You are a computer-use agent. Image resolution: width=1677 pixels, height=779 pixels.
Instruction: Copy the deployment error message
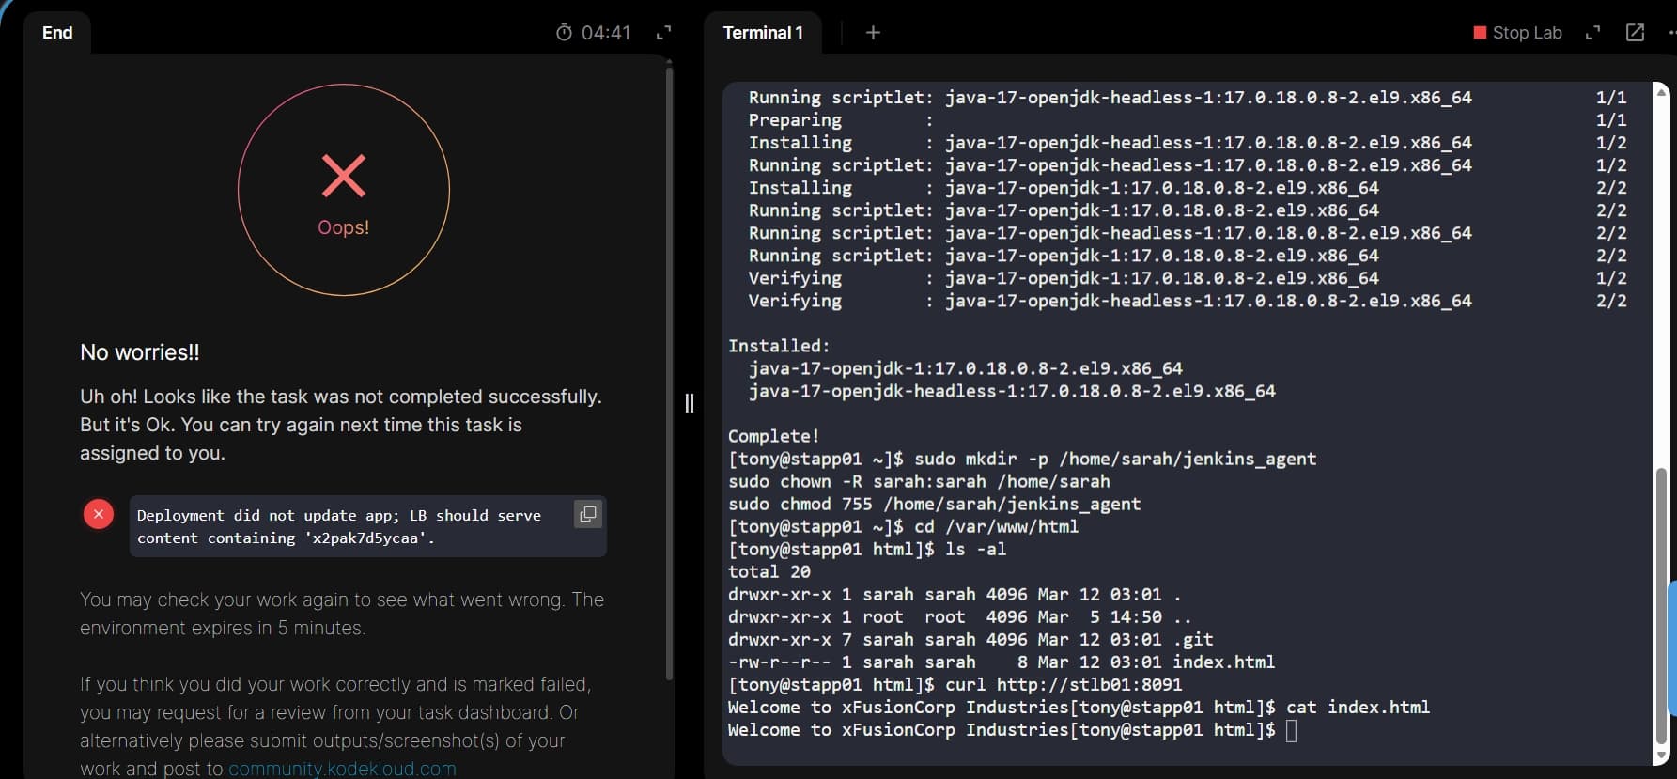tap(588, 514)
